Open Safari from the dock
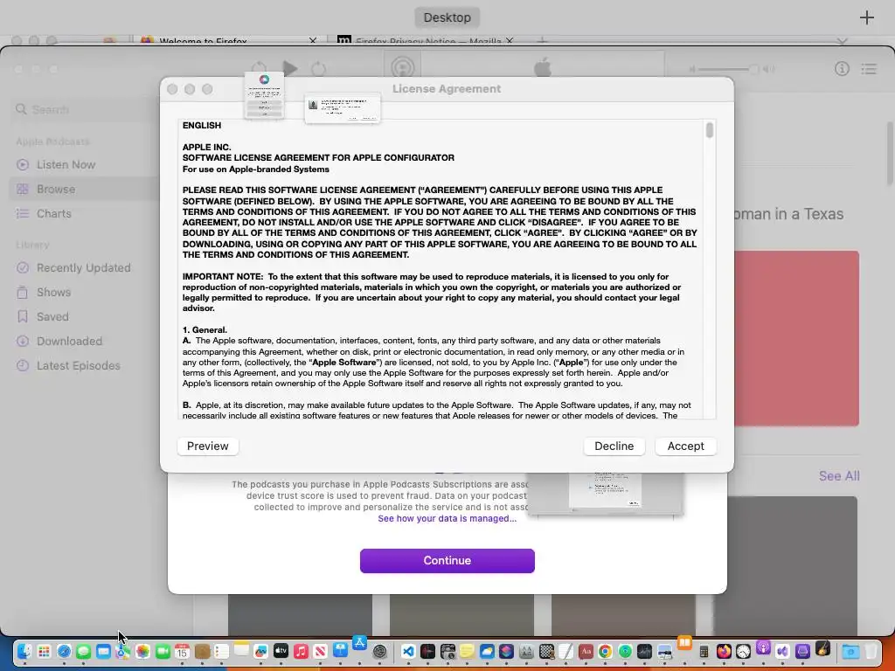 [x=64, y=651]
